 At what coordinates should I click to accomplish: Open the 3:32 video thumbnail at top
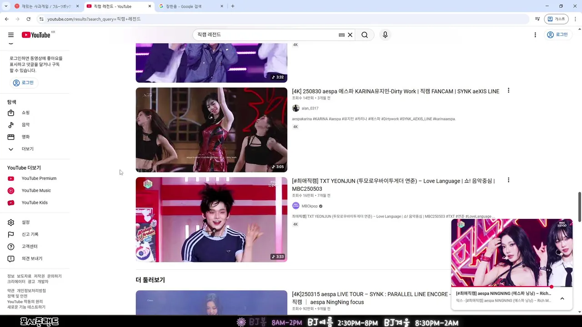click(x=211, y=63)
